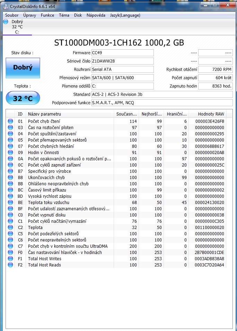Click the blue Dobrý health status button
237x331 pixels.
(23, 68)
